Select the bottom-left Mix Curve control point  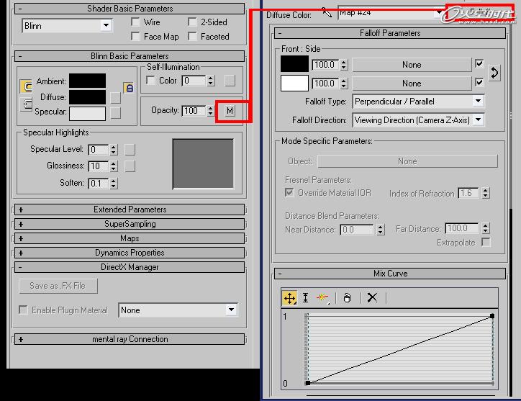click(308, 383)
